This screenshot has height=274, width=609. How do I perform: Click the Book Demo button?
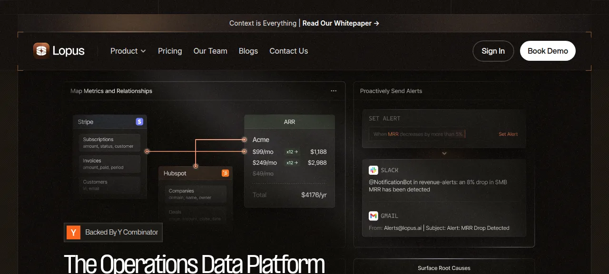tap(548, 51)
